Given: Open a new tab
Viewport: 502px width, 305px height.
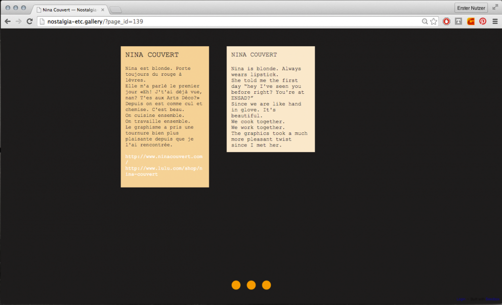Looking at the screenshot, I should tap(115, 10).
